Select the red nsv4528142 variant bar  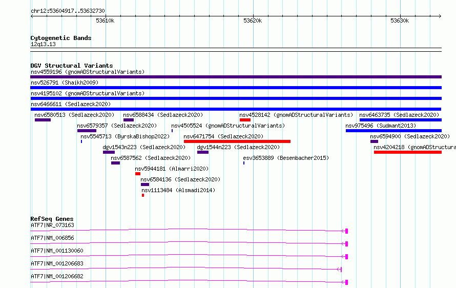click(245, 120)
